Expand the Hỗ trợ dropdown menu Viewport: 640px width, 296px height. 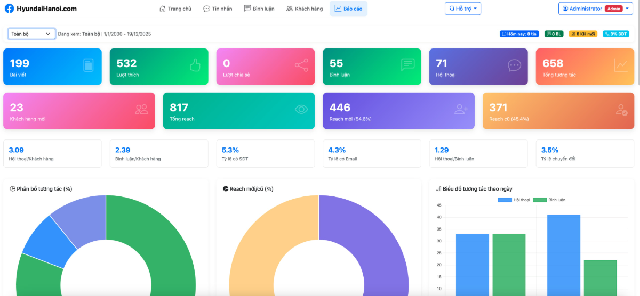pos(462,9)
